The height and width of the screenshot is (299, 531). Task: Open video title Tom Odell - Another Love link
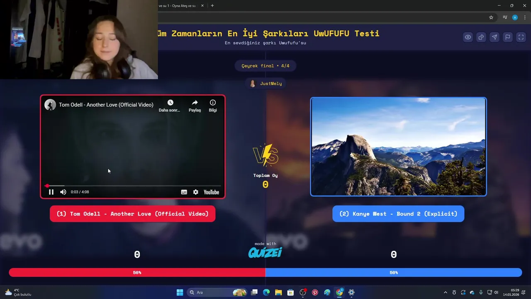(106, 105)
